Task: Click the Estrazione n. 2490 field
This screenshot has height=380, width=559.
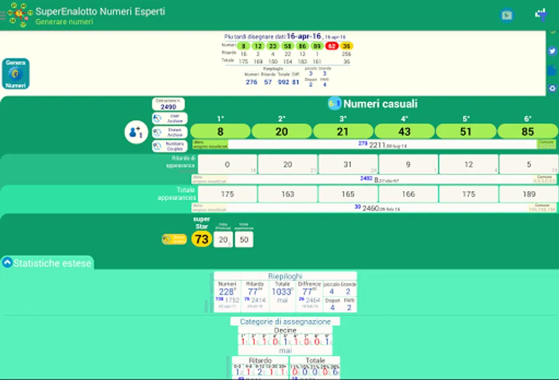Action: click(x=168, y=104)
